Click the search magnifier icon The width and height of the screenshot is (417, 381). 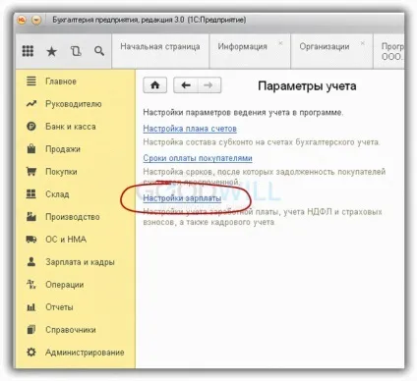click(99, 51)
